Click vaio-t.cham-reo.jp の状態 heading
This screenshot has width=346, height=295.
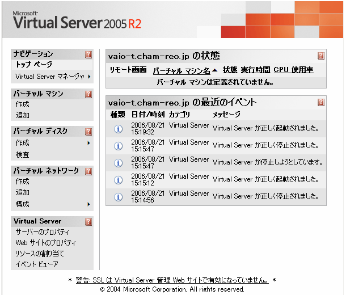coord(164,56)
